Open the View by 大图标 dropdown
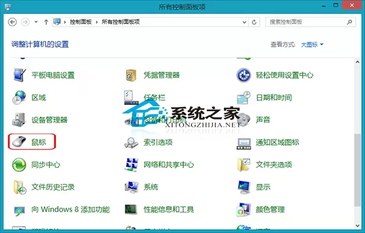The width and height of the screenshot is (365, 233). [x=312, y=44]
